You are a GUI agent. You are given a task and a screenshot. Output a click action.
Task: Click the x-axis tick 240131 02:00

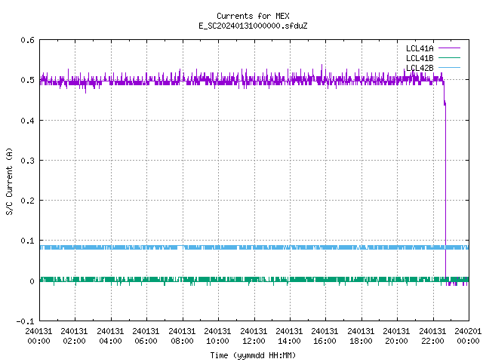74,336
